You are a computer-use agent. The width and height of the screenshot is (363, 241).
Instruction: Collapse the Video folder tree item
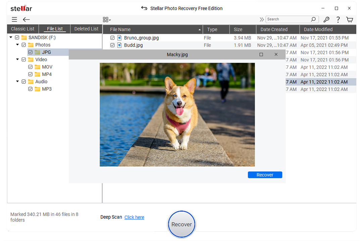coord(17,59)
